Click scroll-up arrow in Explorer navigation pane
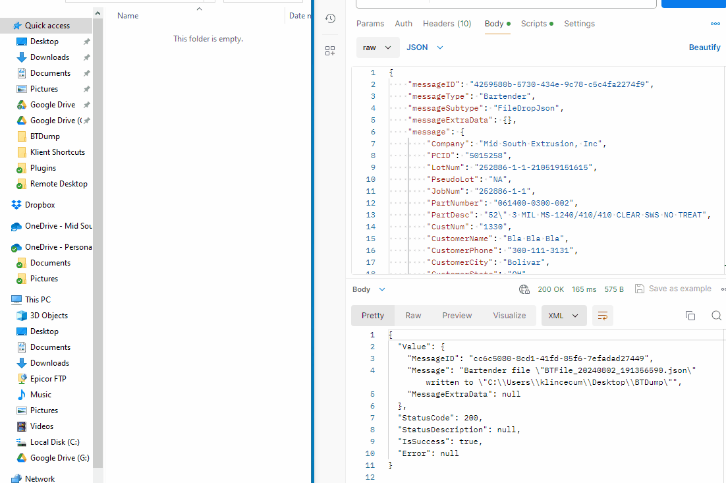726x483 pixels. tap(98, 13)
